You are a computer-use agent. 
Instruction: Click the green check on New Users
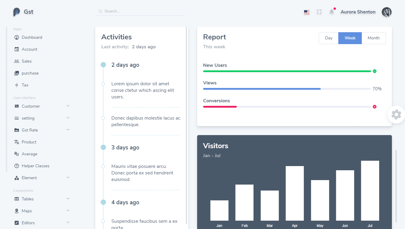[x=375, y=71]
